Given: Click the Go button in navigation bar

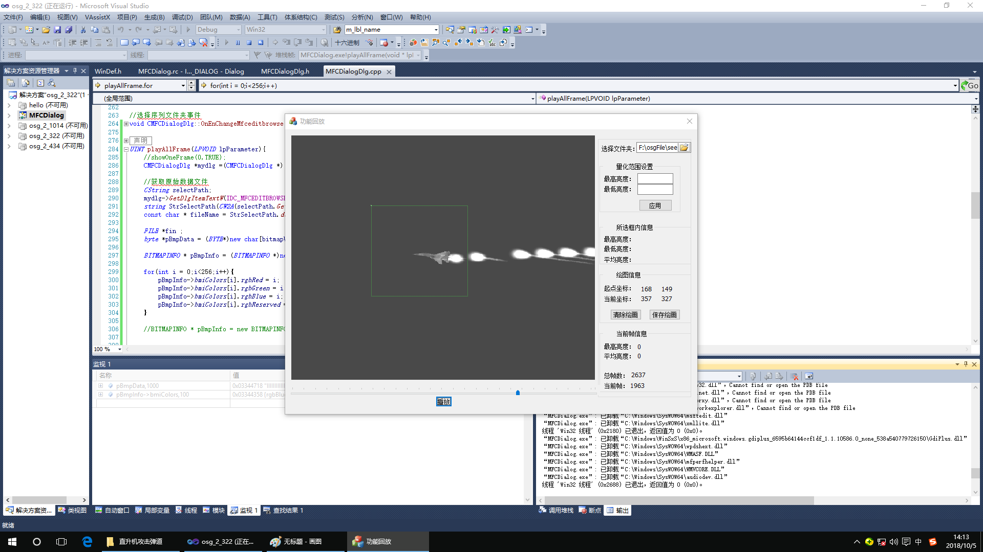Looking at the screenshot, I should pos(970,85).
